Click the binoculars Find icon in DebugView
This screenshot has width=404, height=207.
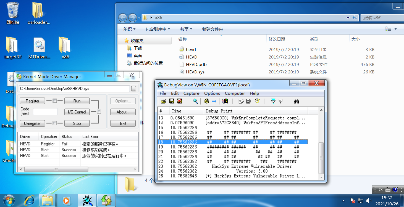pos(297,101)
